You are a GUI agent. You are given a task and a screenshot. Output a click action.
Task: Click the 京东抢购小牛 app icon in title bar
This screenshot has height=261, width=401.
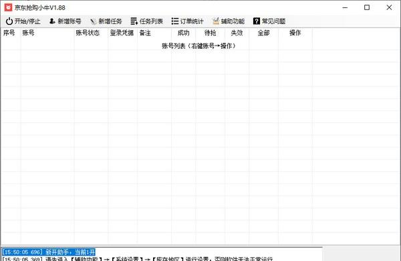tap(8, 7)
